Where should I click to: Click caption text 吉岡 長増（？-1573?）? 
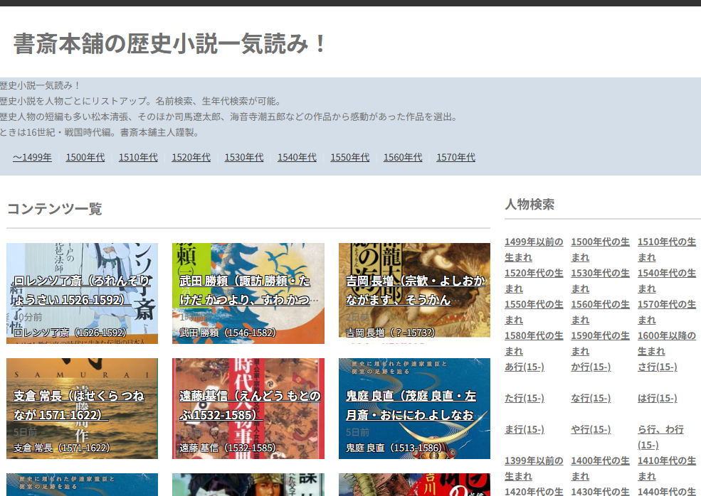tap(390, 333)
